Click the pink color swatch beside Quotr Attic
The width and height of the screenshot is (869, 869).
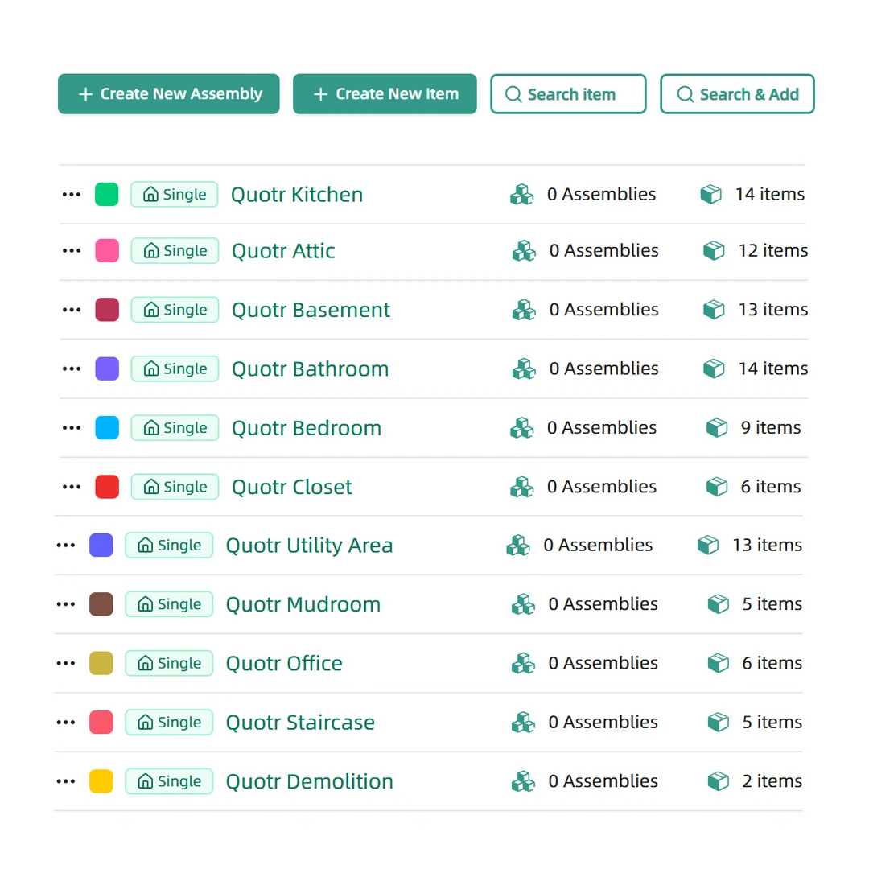click(x=107, y=250)
